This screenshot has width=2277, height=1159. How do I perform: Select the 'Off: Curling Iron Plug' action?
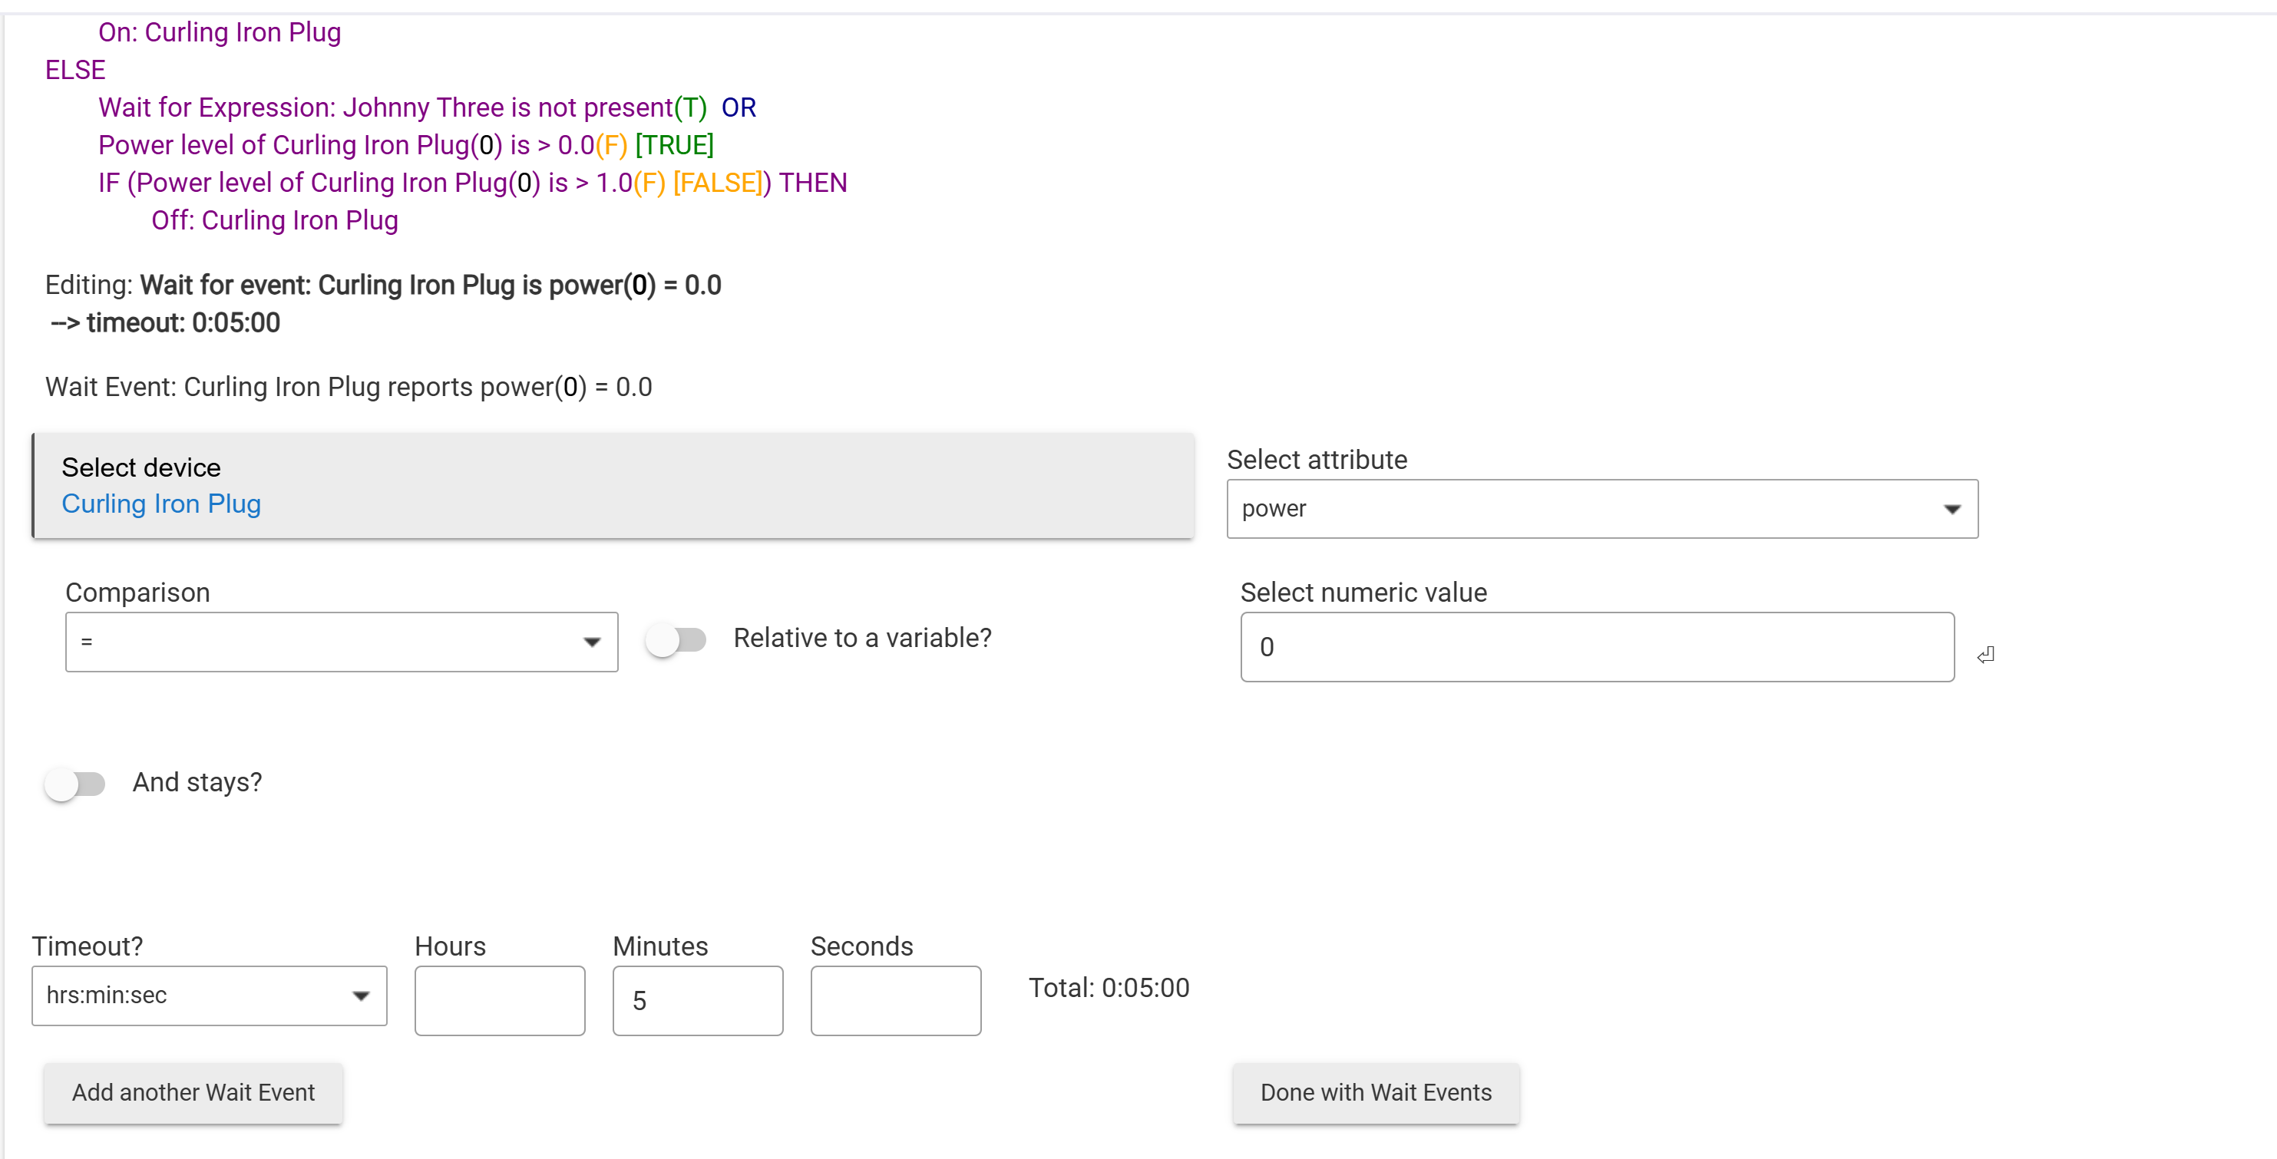click(x=274, y=220)
